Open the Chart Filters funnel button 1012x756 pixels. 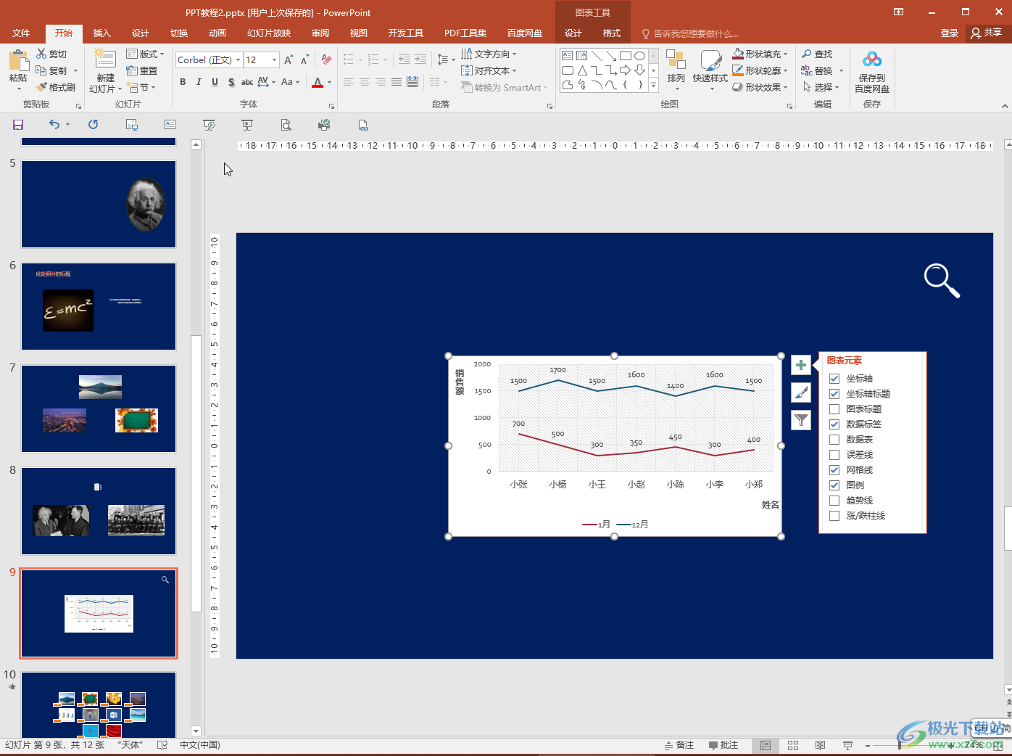point(801,420)
